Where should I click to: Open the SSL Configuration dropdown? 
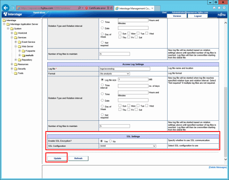coord(128,146)
